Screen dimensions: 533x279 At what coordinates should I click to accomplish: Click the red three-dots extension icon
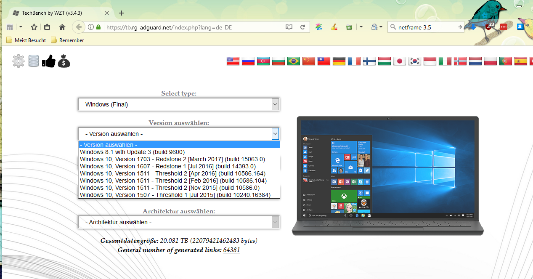click(x=503, y=27)
